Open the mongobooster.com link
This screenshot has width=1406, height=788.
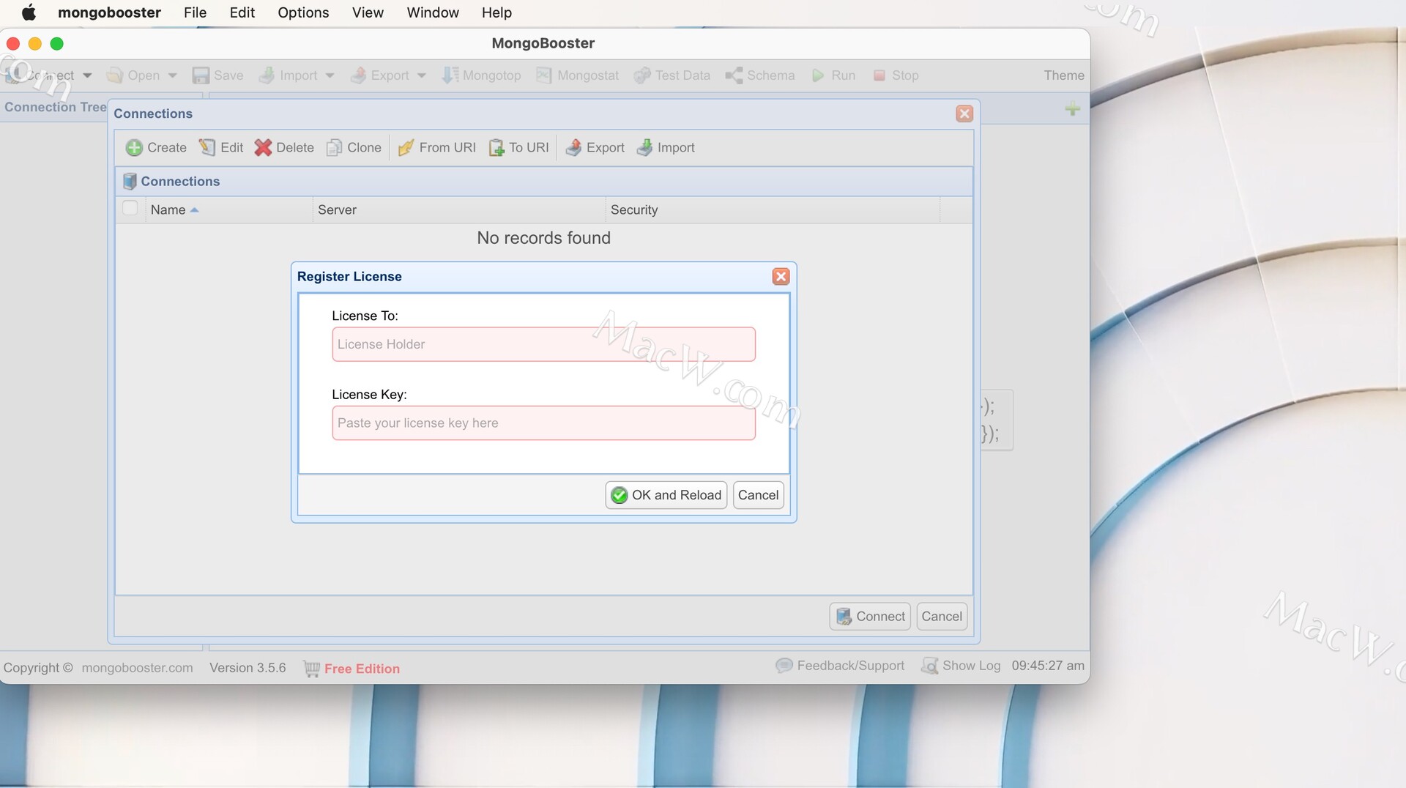point(138,668)
